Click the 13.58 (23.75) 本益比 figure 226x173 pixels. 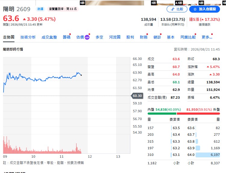(173, 20)
